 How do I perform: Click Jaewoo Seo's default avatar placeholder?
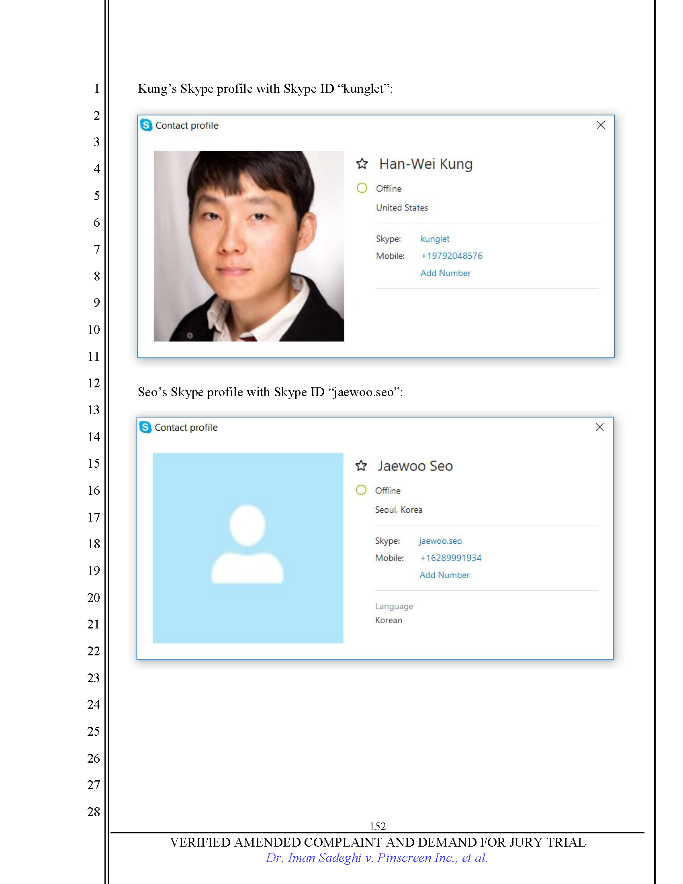(x=248, y=548)
